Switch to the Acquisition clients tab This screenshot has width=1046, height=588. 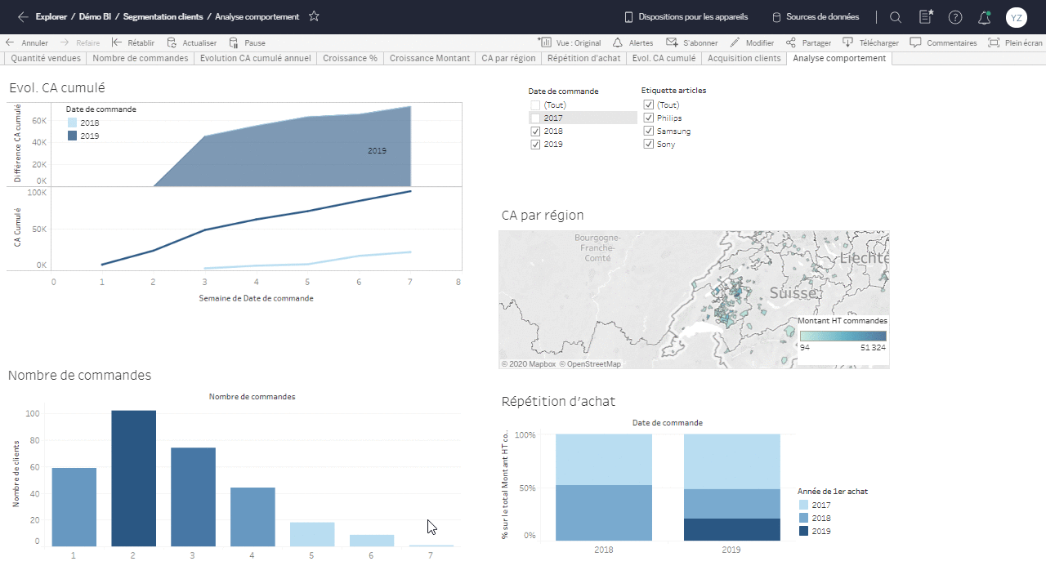[x=744, y=59]
